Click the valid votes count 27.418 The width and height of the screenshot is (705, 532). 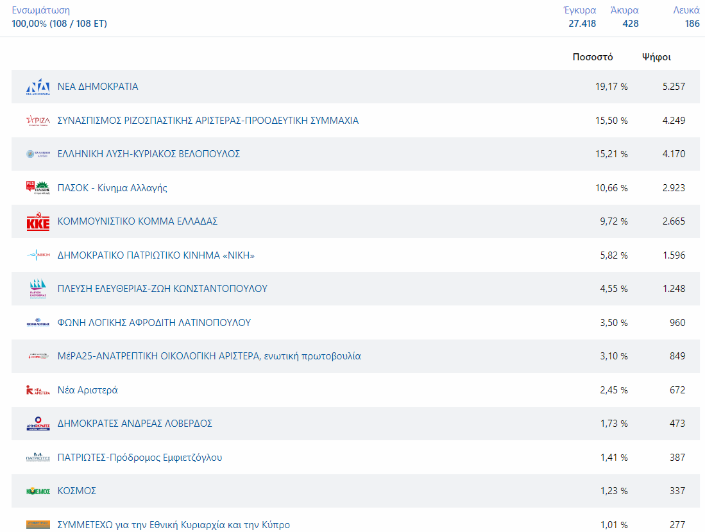582,24
